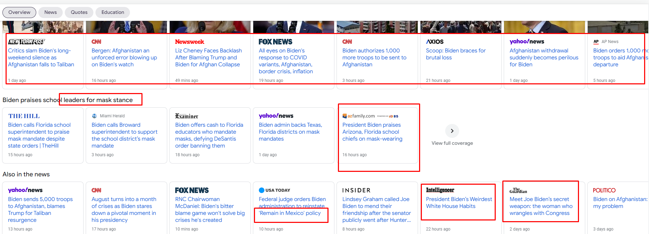Click Yahoo News logo above 'Afghanistan withdrawal' story
Viewport: 649px width, 234px height.
tap(527, 42)
